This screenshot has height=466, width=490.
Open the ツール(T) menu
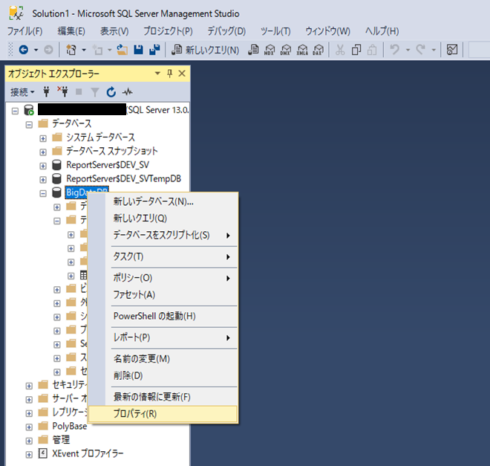click(x=275, y=31)
